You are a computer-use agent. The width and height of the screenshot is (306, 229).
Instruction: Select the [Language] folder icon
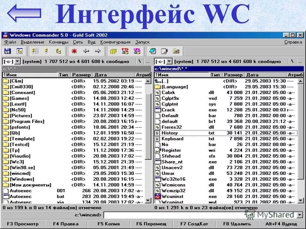point(158,87)
